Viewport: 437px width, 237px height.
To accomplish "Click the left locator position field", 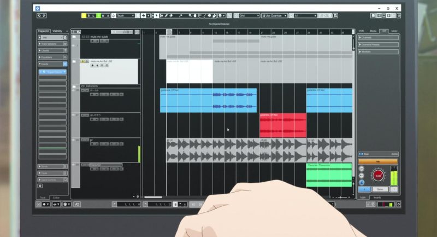I will click(128, 204).
